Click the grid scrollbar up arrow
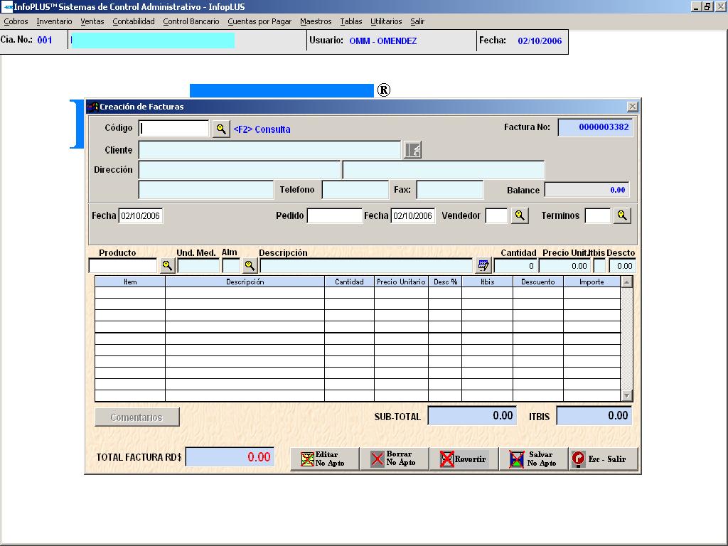The width and height of the screenshot is (728, 546). tap(627, 282)
